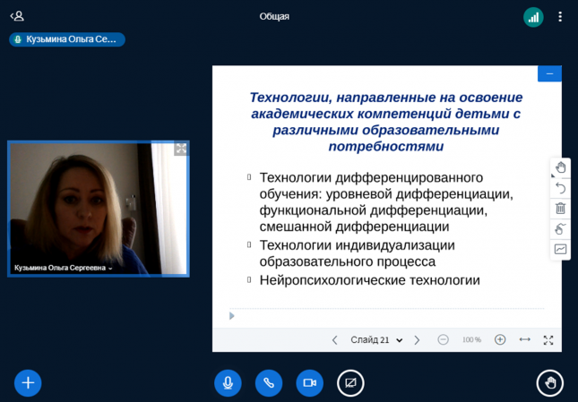The width and height of the screenshot is (578, 402).
Task: Undo the last whiteboard annotation
Action: pos(560,188)
